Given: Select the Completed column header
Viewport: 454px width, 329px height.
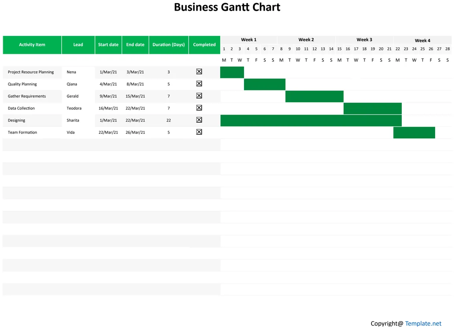Looking at the screenshot, I should click(204, 45).
